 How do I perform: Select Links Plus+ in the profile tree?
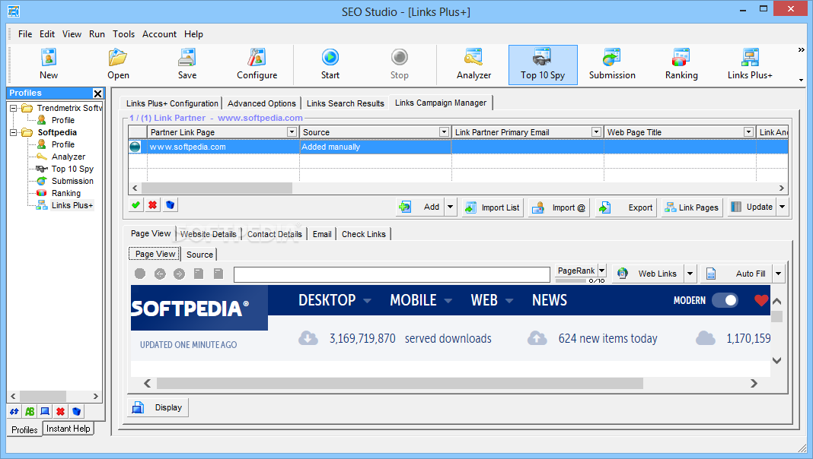(72, 205)
